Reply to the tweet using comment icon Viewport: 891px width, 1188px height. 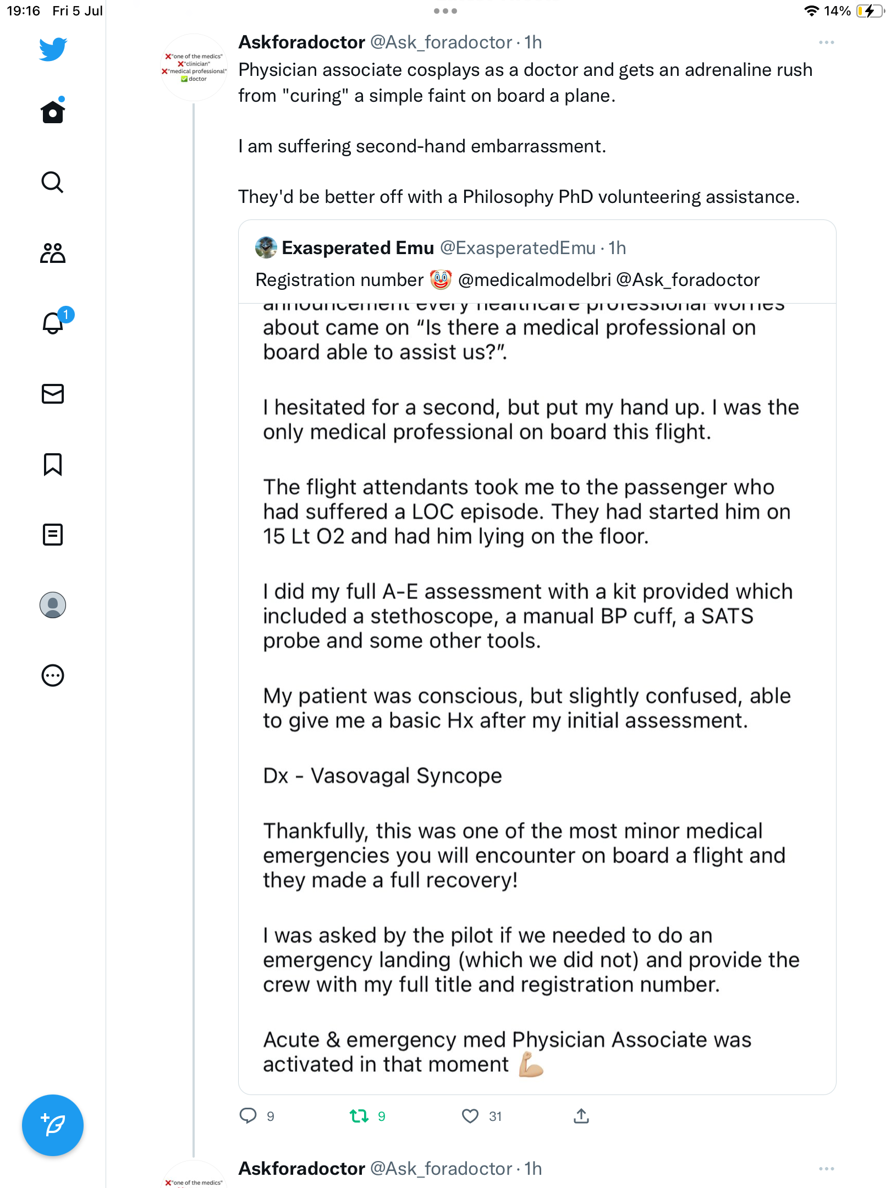248,1116
